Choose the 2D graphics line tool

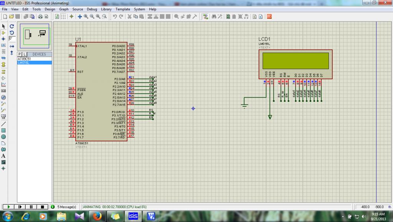click(x=3, y=124)
